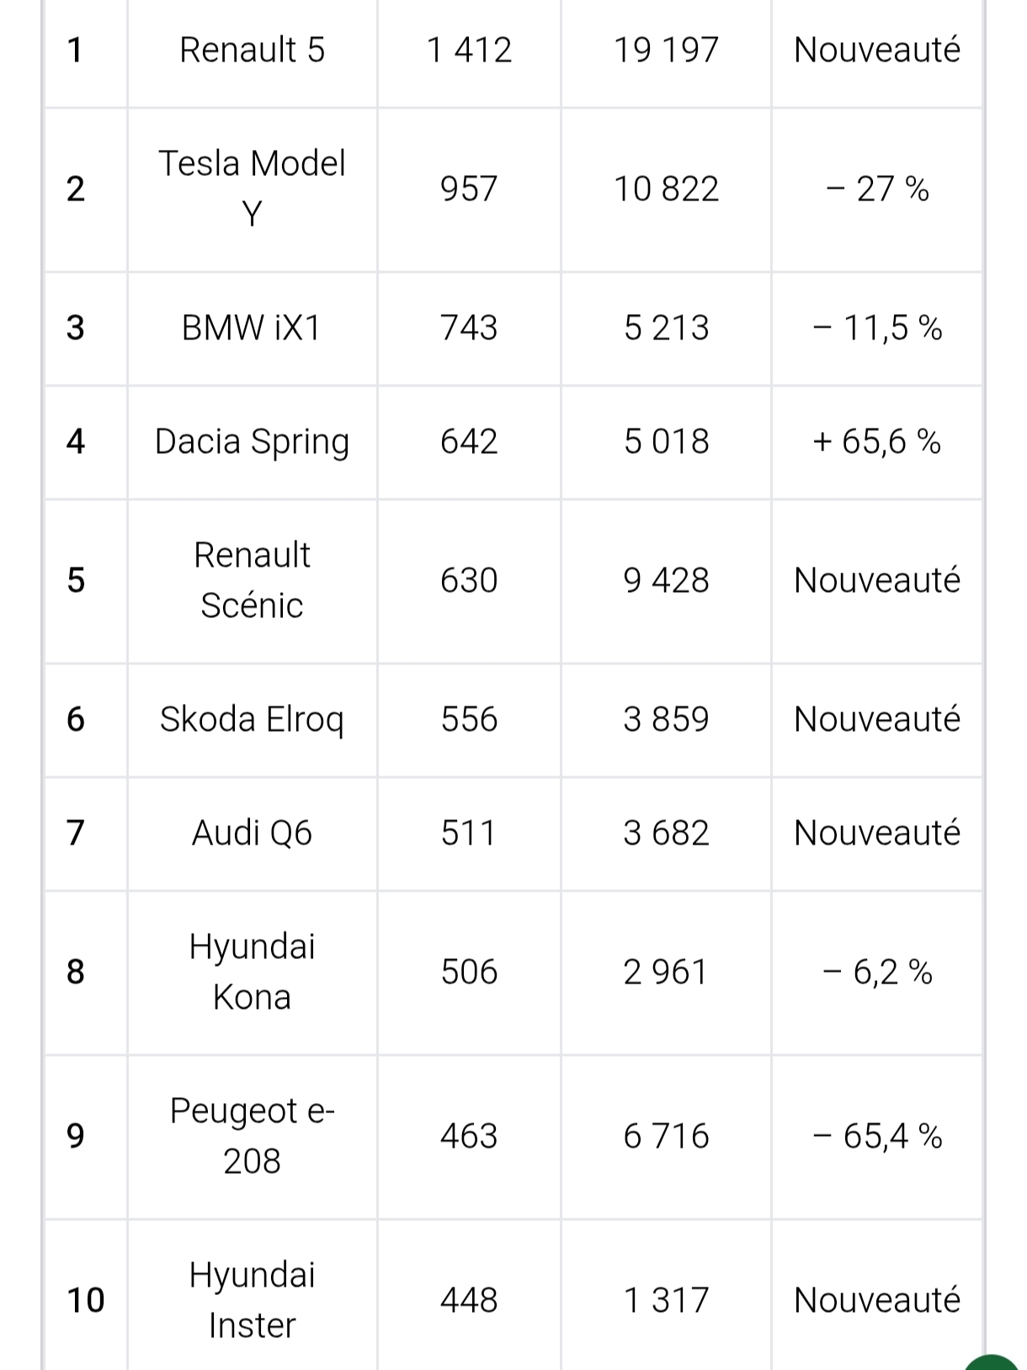The width and height of the screenshot is (1027, 1370).
Task: Click the Hyundai Kona cell
Action: tap(252, 972)
